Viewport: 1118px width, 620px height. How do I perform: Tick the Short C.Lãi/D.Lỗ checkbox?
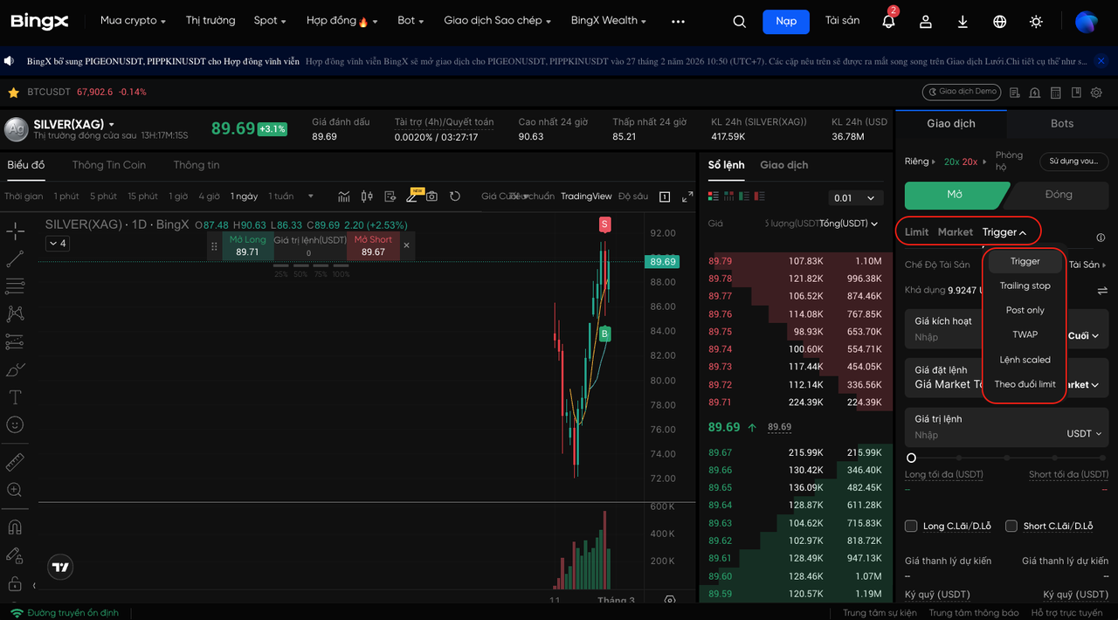click(x=1011, y=526)
